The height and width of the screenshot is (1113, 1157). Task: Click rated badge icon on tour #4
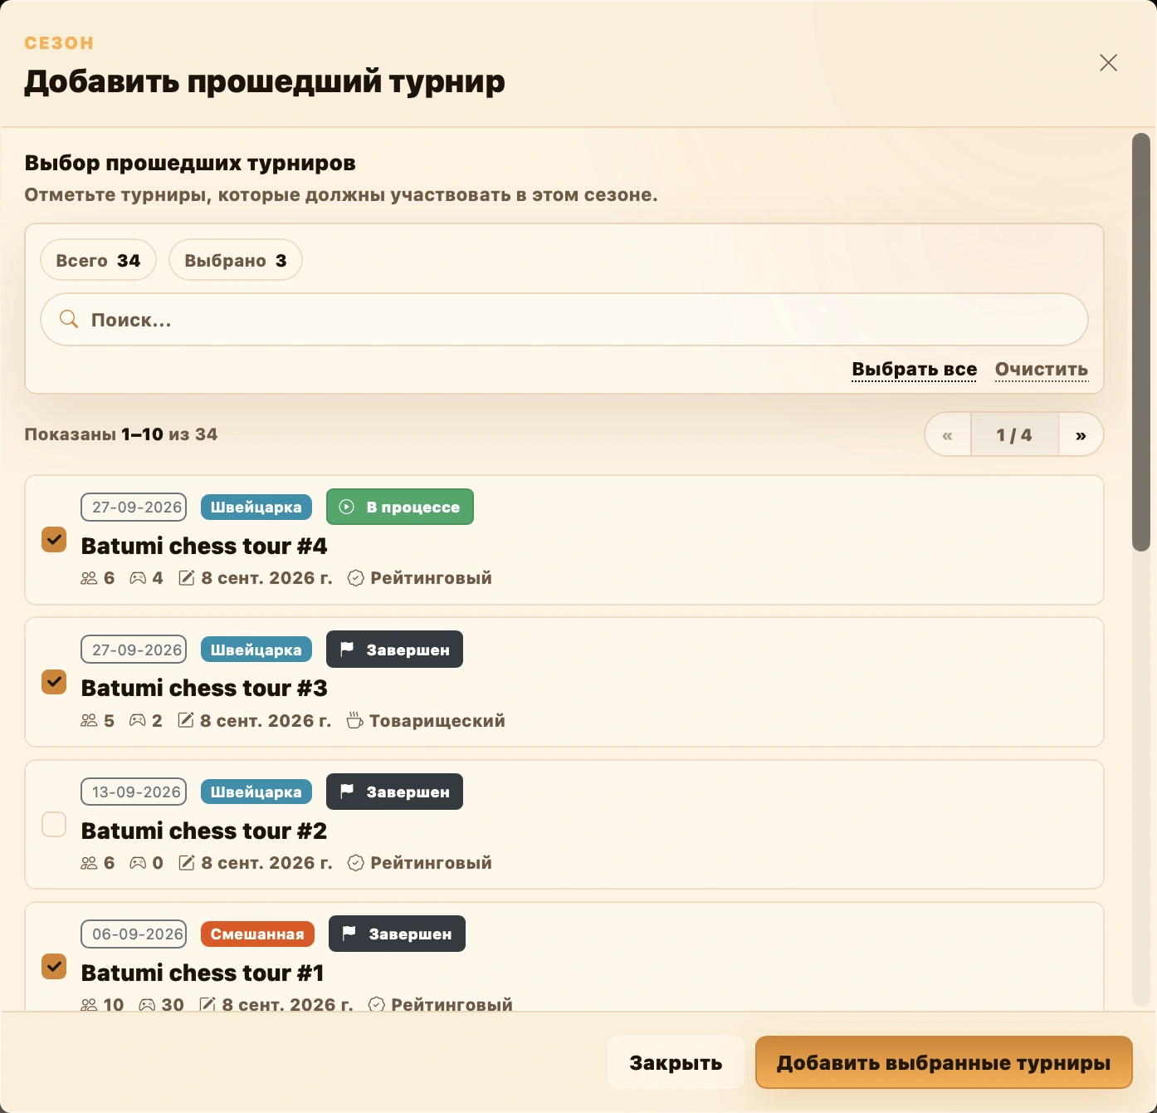tap(355, 578)
